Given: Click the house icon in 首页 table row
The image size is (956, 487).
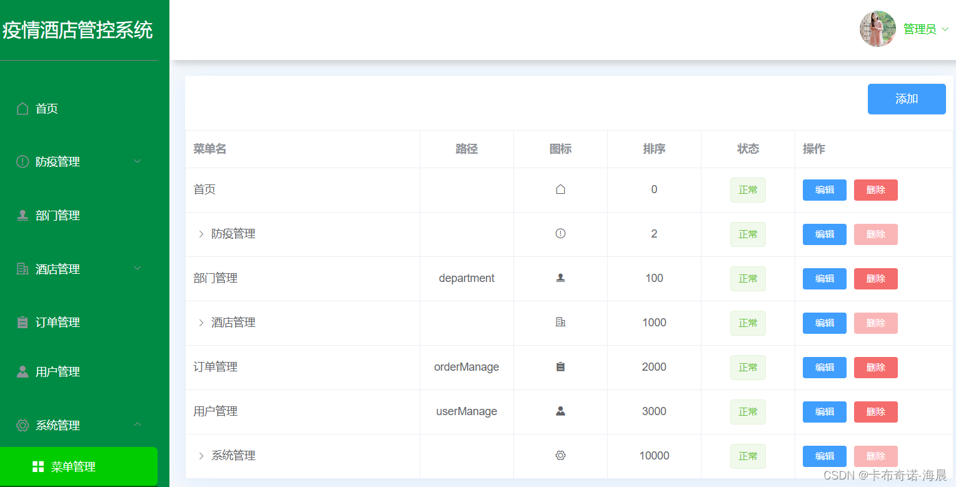Looking at the screenshot, I should (560, 188).
